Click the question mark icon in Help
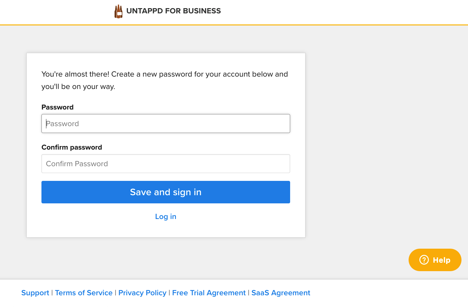Screen dimensions: 468x307 pyautogui.click(x=424, y=260)
